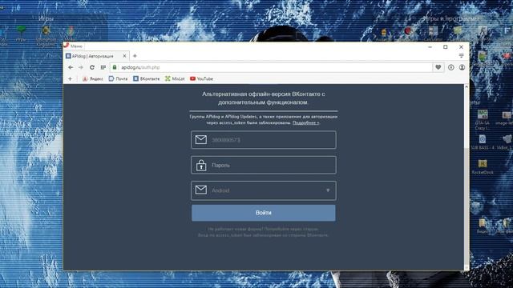The height and width of the screenshot is (288, 513).
Task: Open a new tab with plus button
Action: tap(135, 56)
